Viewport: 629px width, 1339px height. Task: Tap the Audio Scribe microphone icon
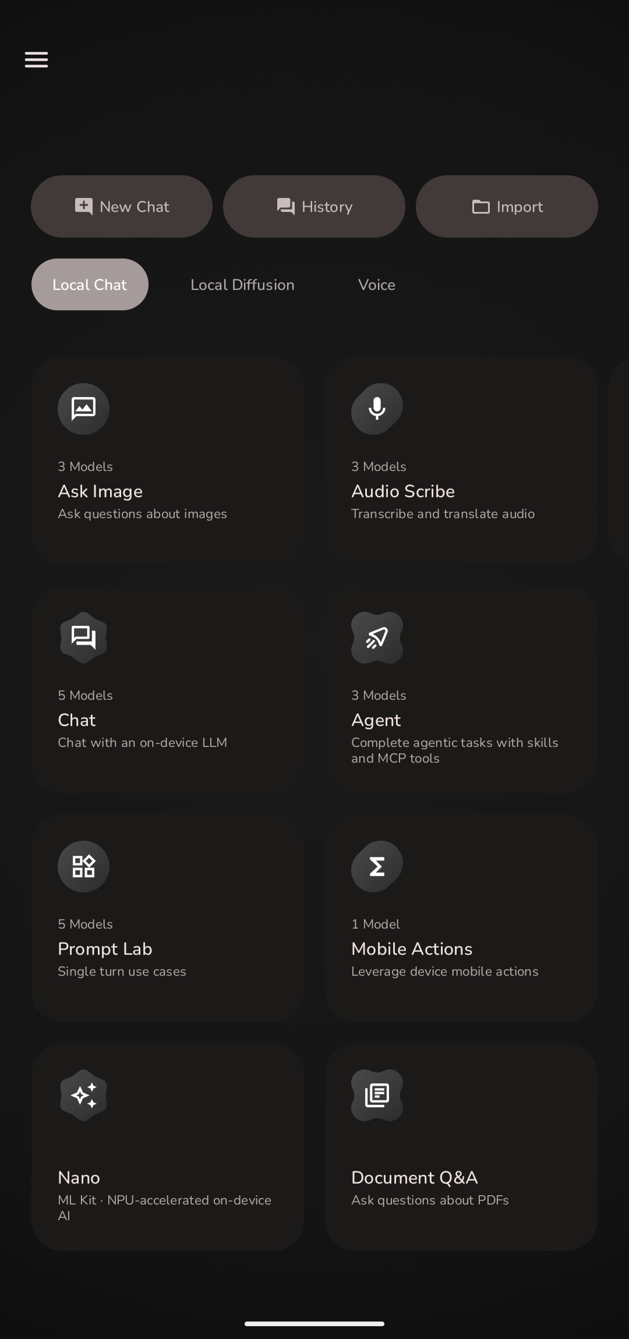(377, 409)
